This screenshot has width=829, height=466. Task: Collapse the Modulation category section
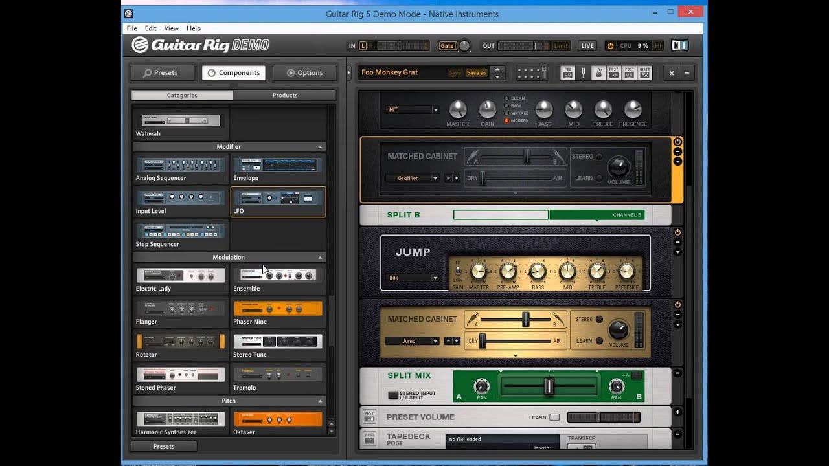click(320, 258)
